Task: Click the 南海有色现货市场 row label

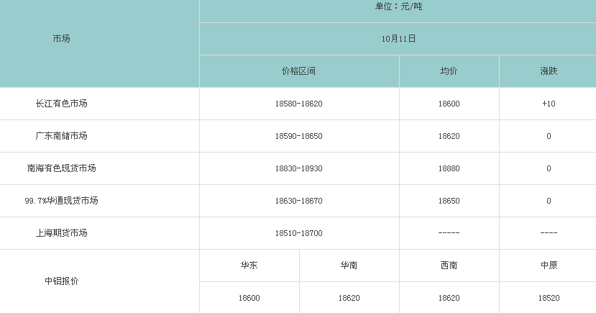Action: [x=61, y=168]
